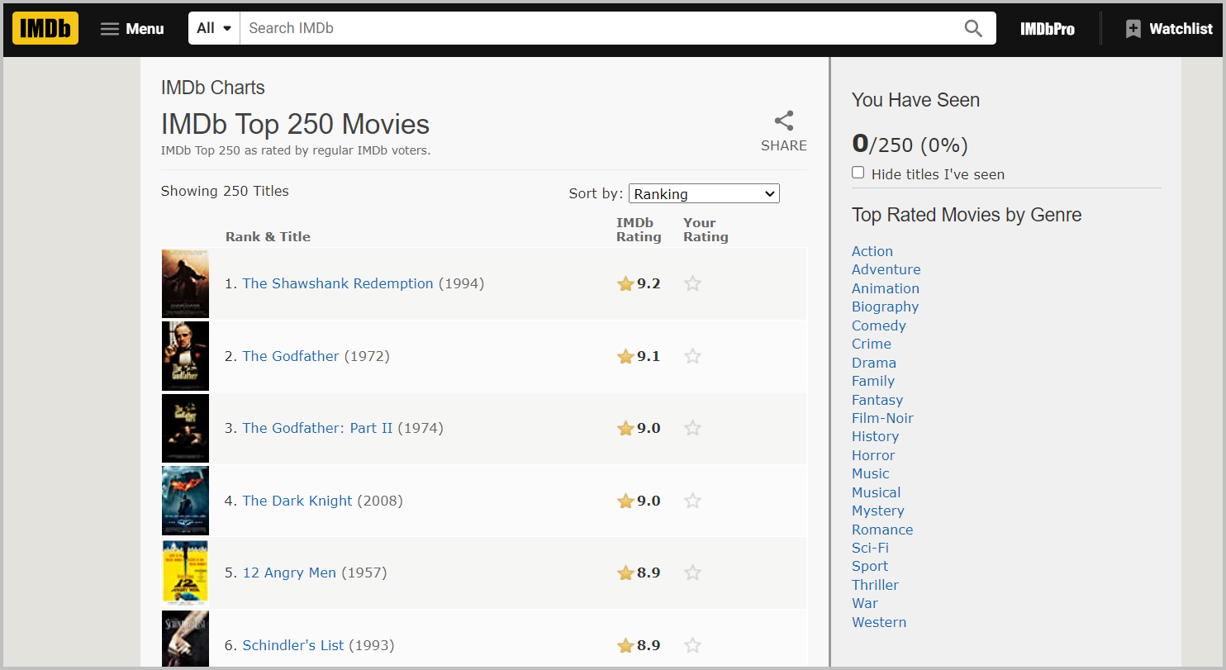Browse Horror genre top movies

pyautogui.click(x=873, y=455)
